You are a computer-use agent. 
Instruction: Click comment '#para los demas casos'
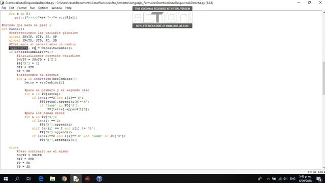click(44, 113)
